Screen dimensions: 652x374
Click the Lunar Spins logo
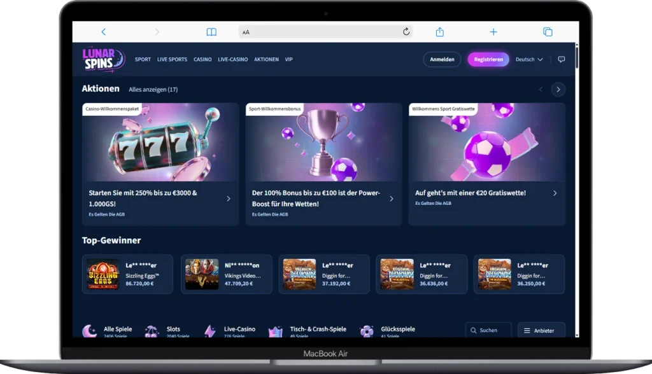pos(103,59)
